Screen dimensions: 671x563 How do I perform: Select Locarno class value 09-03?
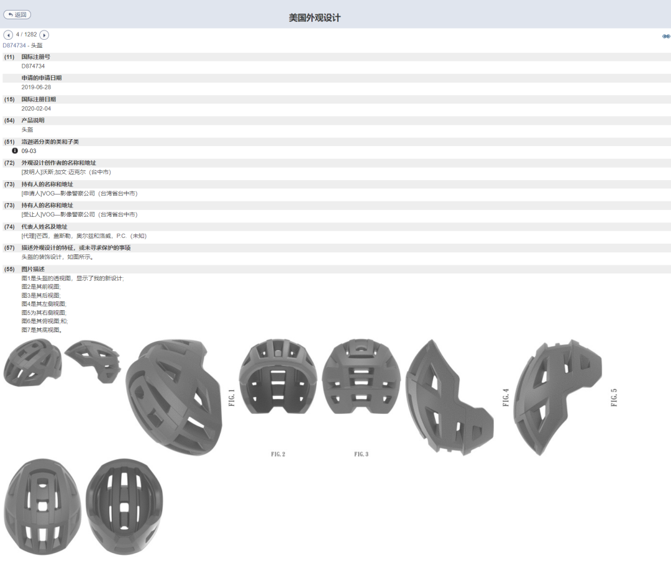tap(29, 151)
